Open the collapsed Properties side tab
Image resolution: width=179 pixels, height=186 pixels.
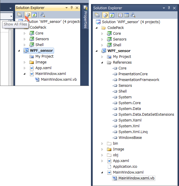click(85, 17)
